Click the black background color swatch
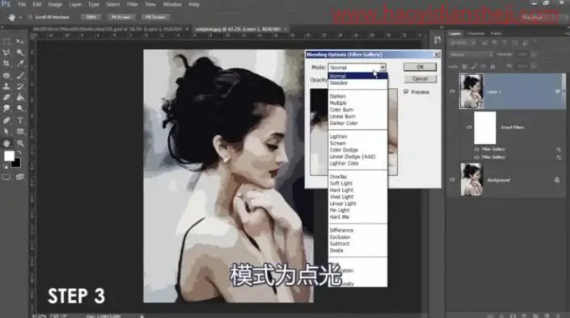 point(16,164)
